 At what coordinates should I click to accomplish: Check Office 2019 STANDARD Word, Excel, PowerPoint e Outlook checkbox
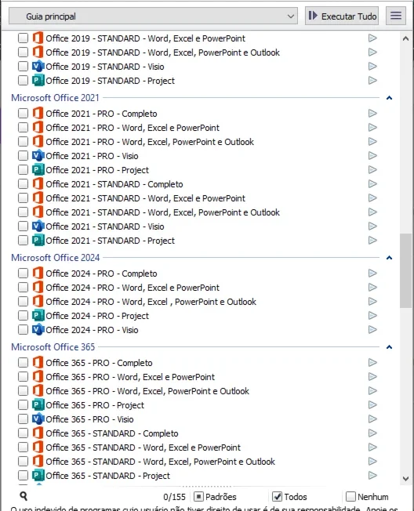[24, 53]
